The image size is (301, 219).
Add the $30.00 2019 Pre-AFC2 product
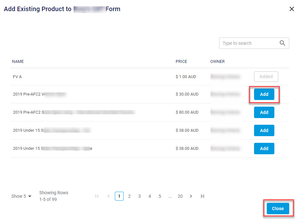[x=264, y=94]
